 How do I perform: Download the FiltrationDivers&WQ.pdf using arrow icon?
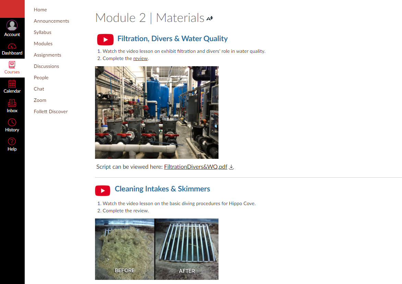231,167
